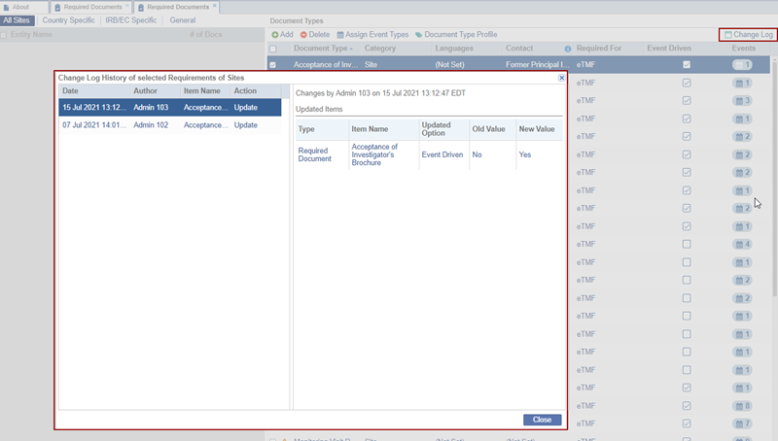Open the About tab
The width and height of the screenshot is (778, 441).
point(20,6)
